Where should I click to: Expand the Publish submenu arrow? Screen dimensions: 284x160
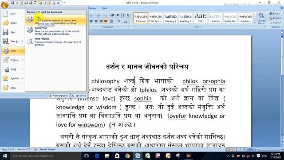(x=22, y=78)
